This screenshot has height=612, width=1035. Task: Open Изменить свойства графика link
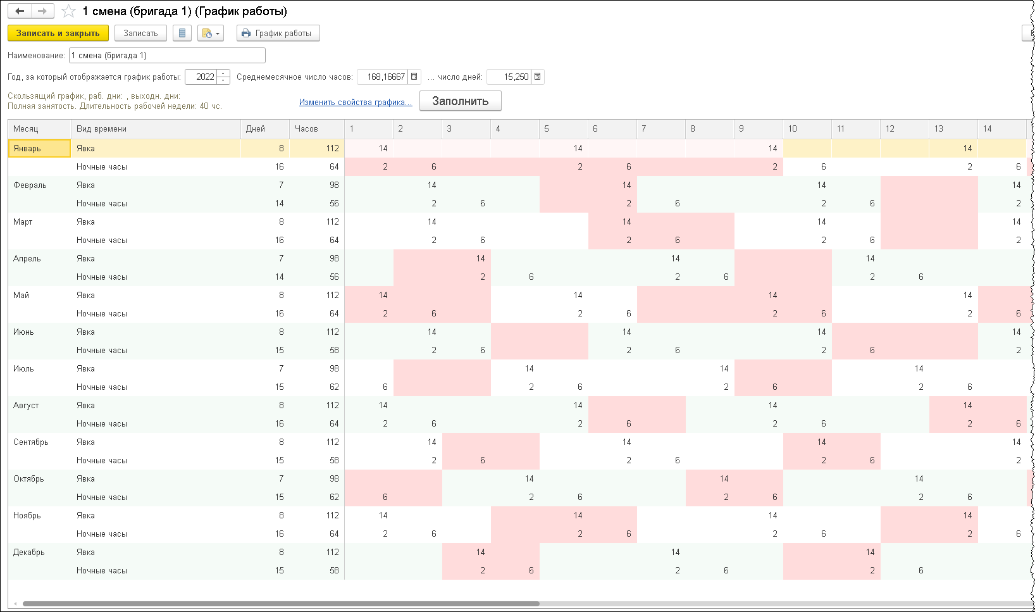point(356,102)
